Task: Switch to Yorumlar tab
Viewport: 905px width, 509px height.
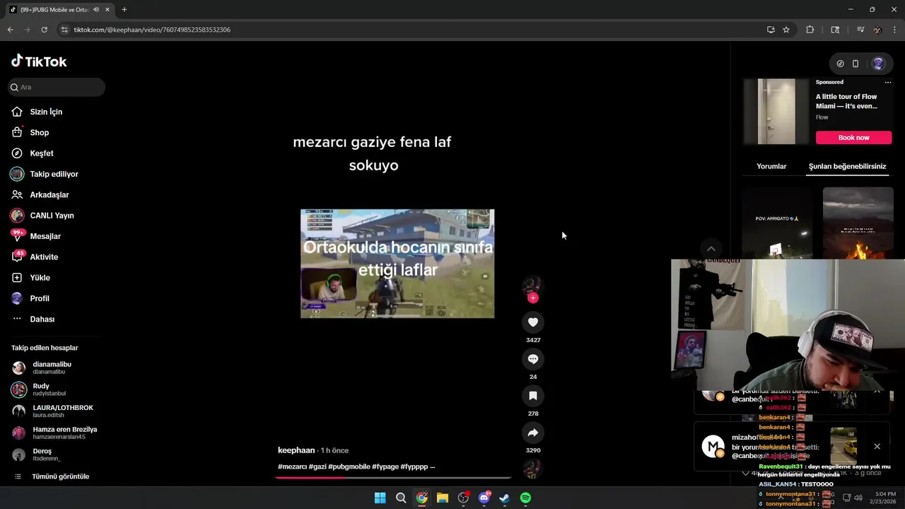Action: pos(771,166)
